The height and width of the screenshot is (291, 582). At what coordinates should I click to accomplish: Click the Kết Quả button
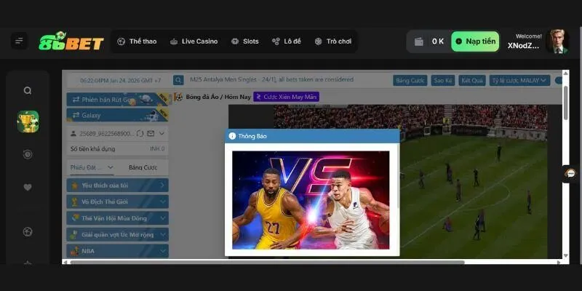click(473, 81)
